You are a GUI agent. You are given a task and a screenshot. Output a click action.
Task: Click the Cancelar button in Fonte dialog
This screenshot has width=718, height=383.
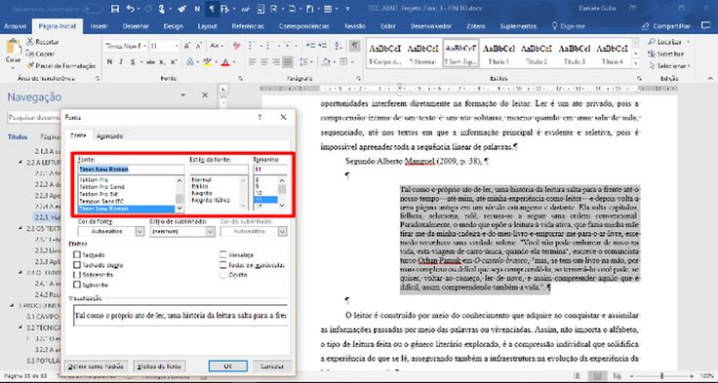(x=272, y=366)
